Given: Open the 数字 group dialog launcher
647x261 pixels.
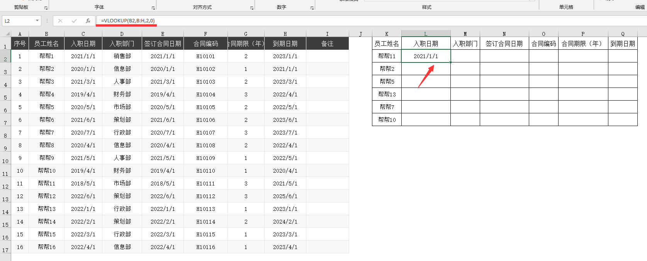Looking at the screenshot, I should coord(312,8).
